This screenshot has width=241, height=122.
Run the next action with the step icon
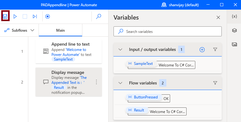(x=35, y=16)
